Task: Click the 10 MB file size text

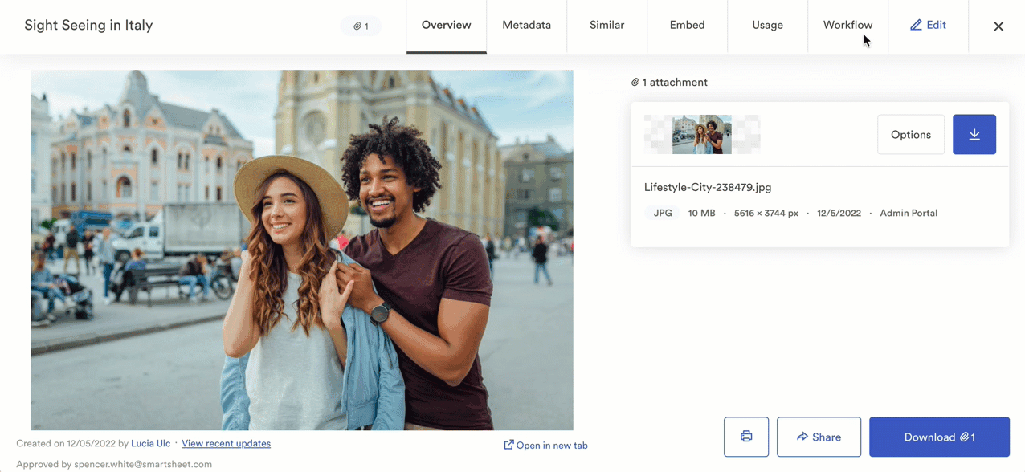Action: click(x=701, y=213)
